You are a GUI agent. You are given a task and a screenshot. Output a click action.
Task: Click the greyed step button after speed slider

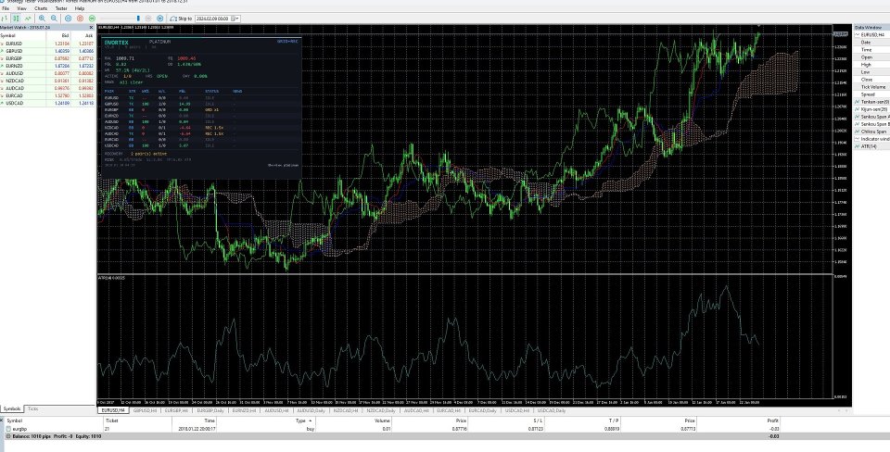tap(148, 19)
